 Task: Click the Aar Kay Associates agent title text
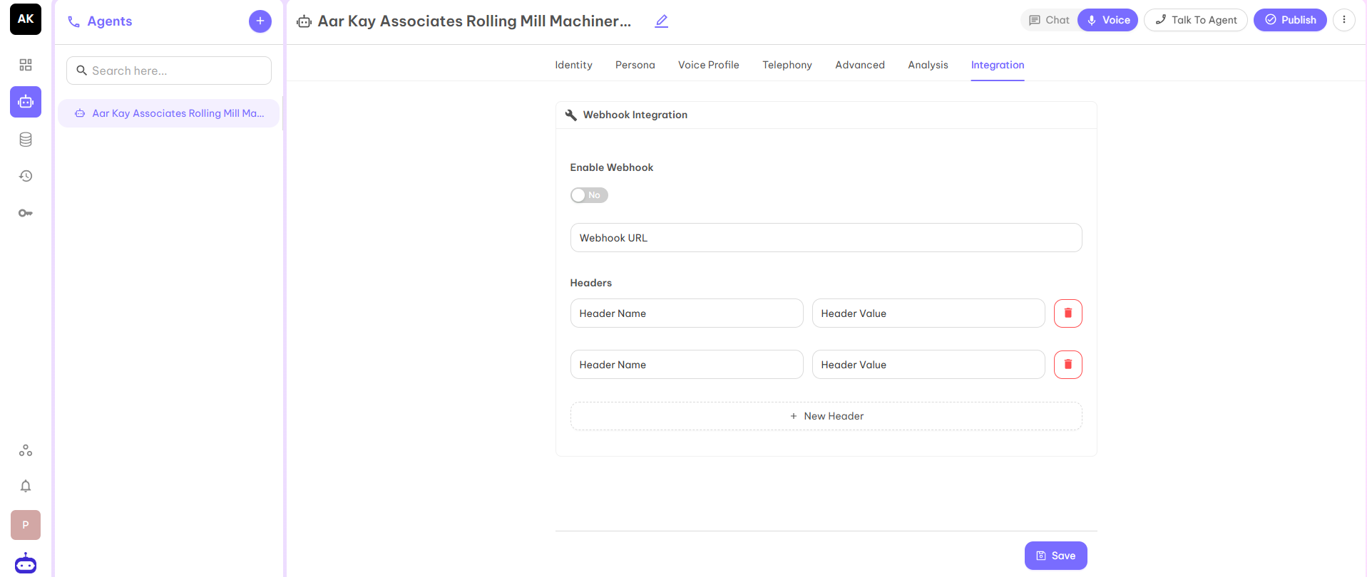tap(474, 21)
